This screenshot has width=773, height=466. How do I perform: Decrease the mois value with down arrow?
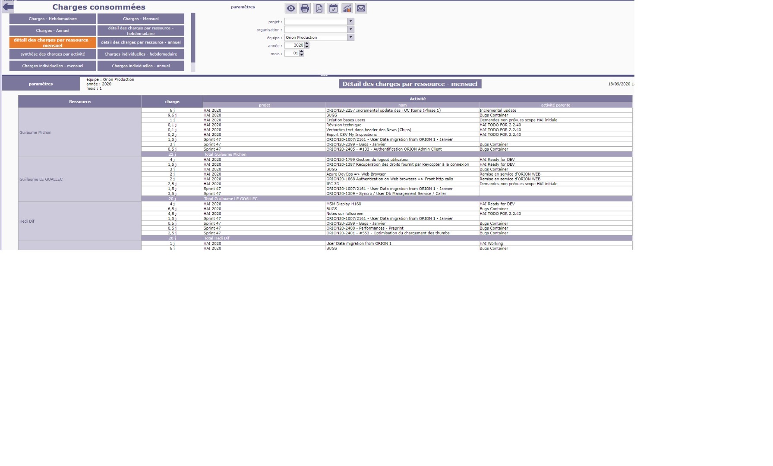[302, 55]
